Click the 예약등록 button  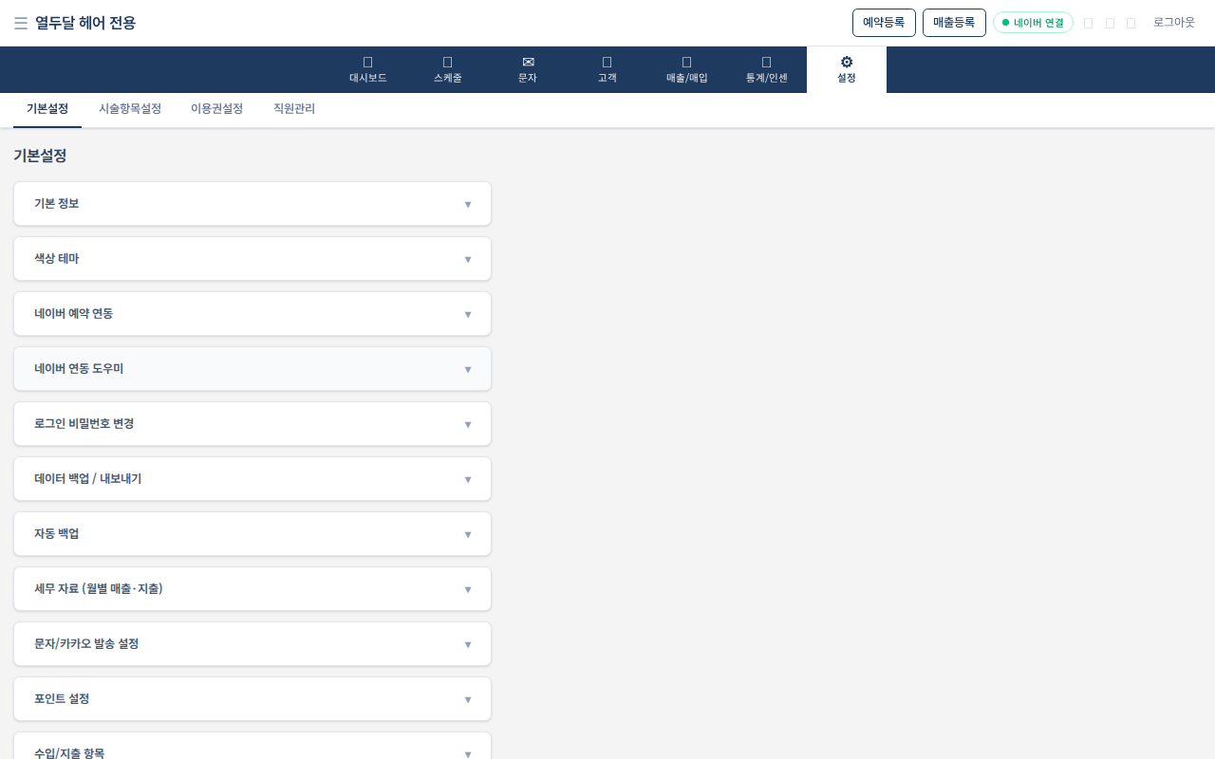[x=884, y=23]
